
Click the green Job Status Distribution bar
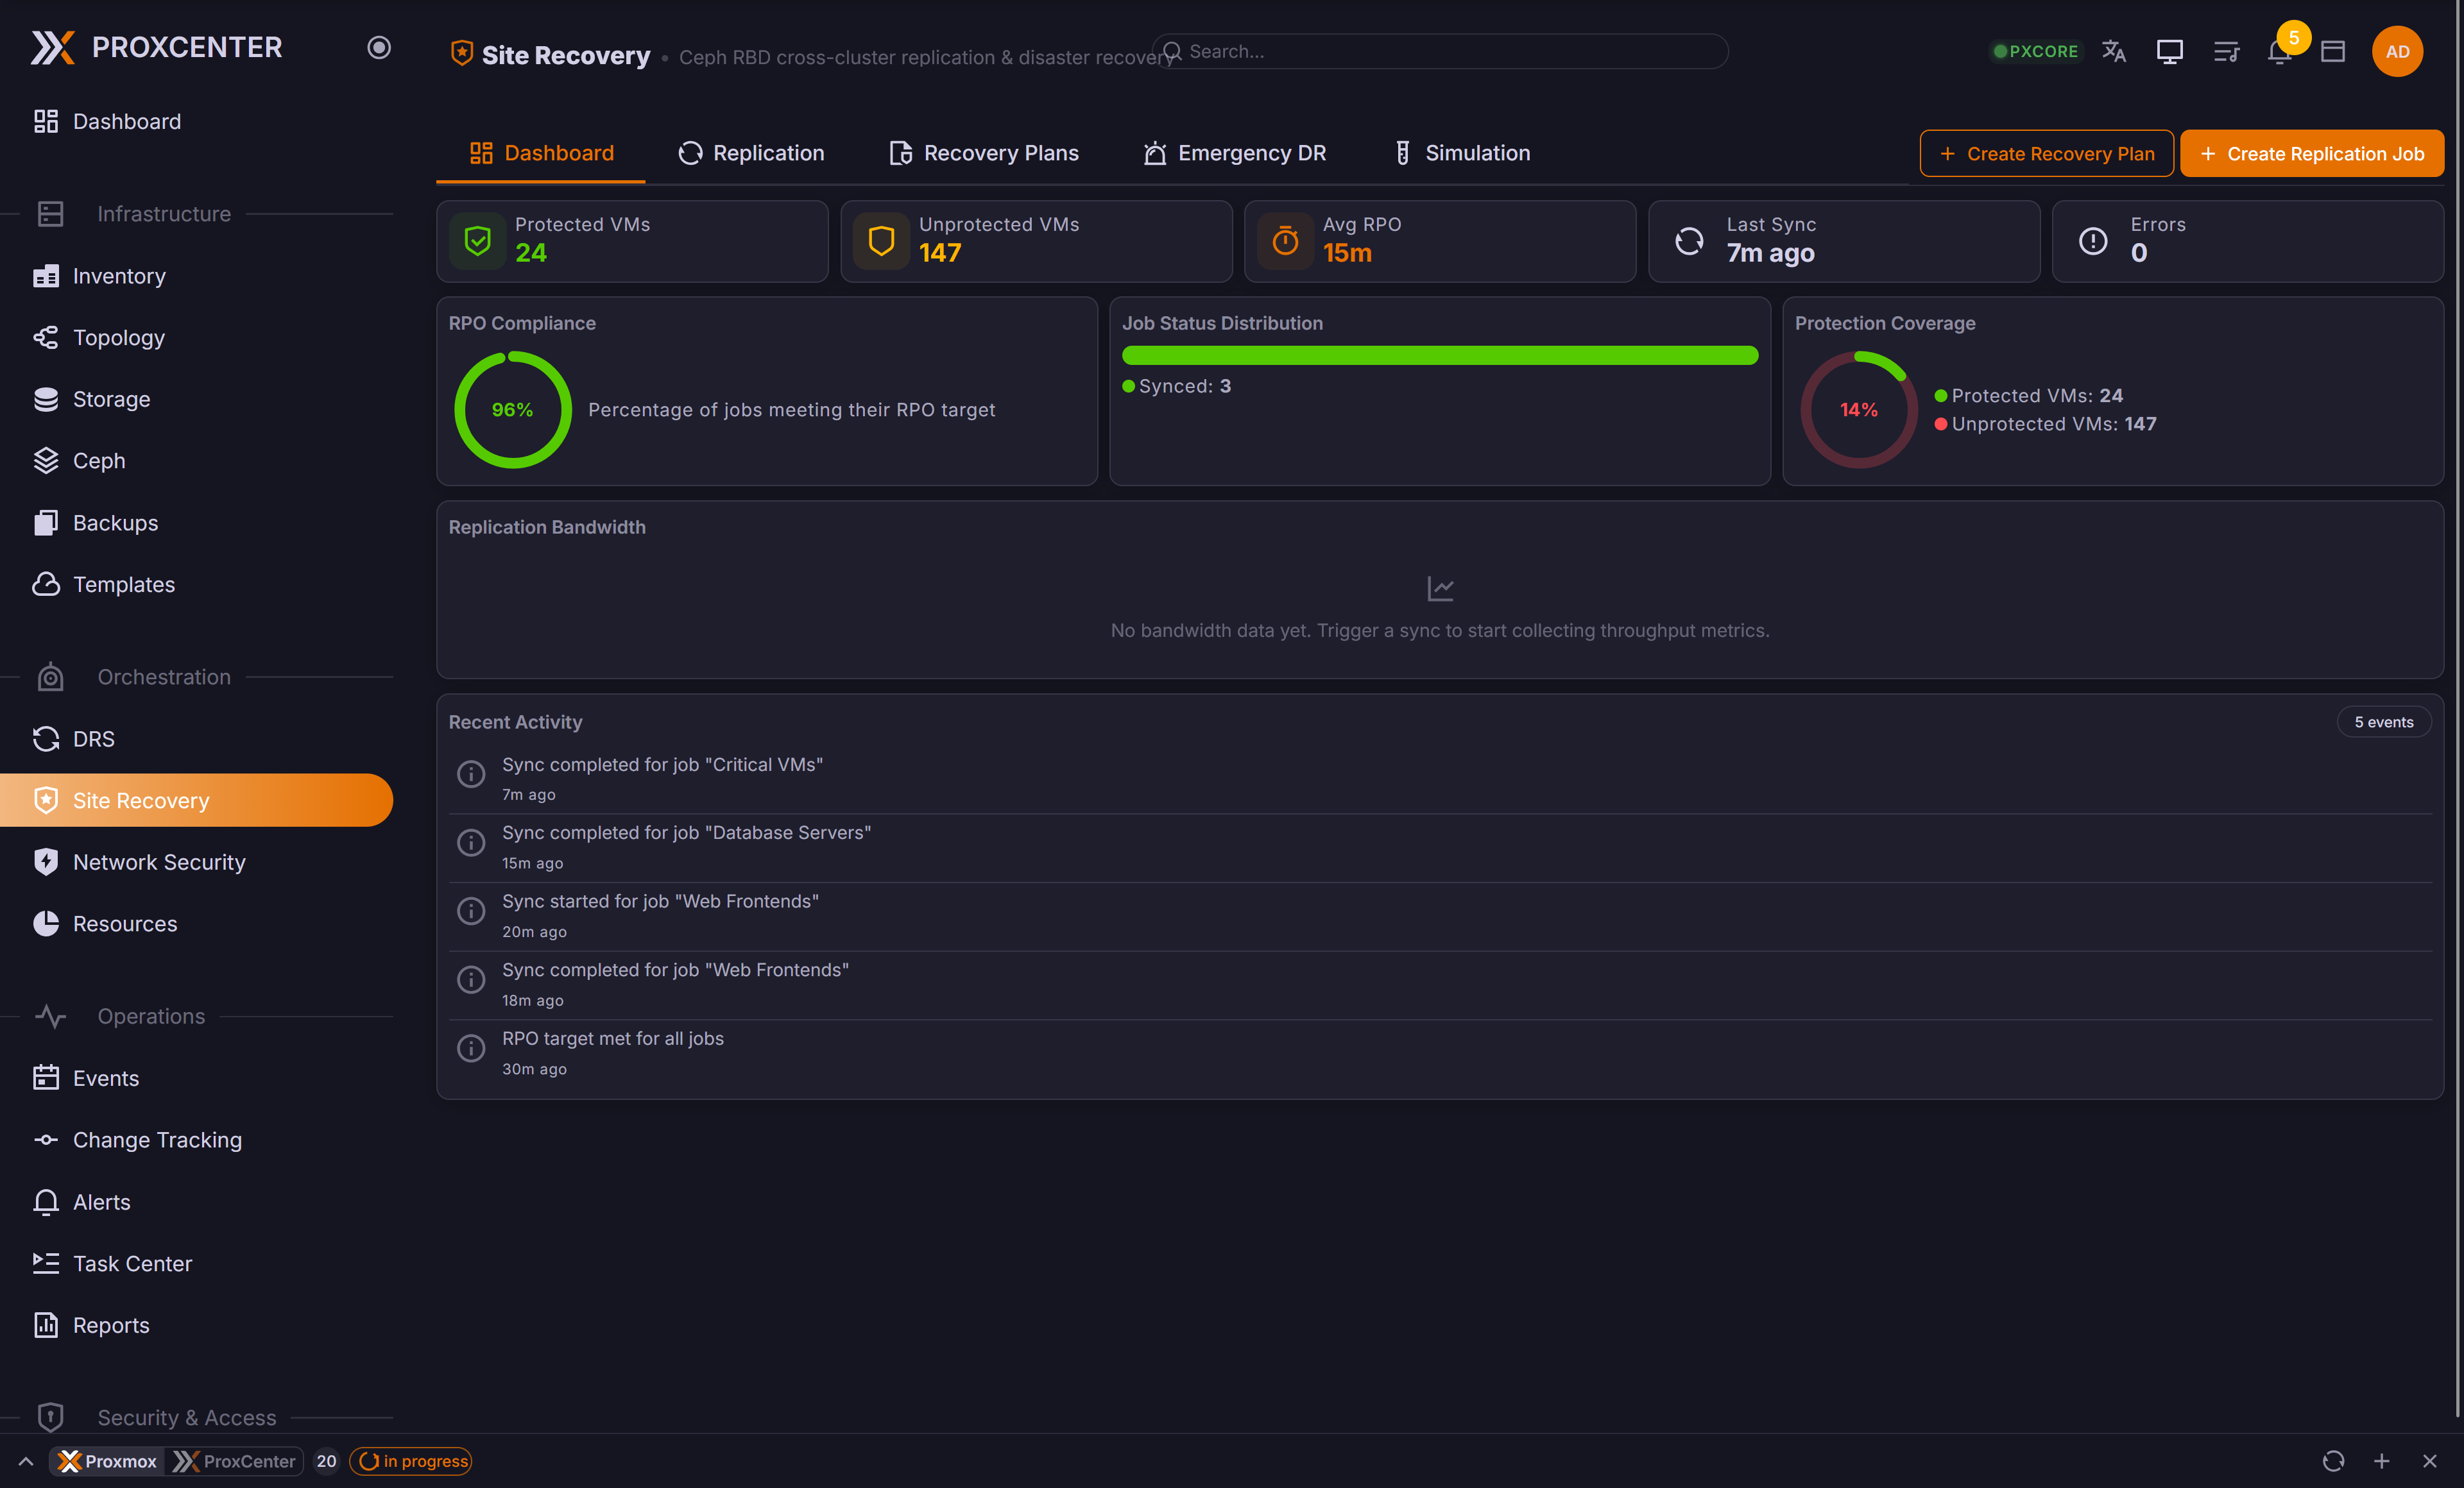[x=1440, y=355]
